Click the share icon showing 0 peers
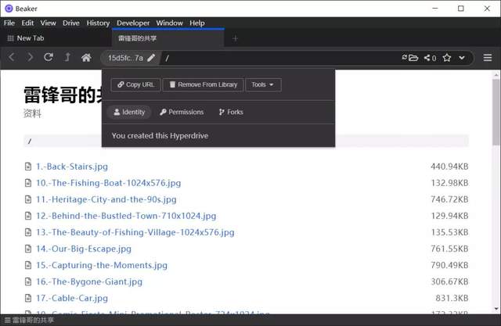Image resolution: width=501 pixels, height=326 pixels. tap(430, 58)
